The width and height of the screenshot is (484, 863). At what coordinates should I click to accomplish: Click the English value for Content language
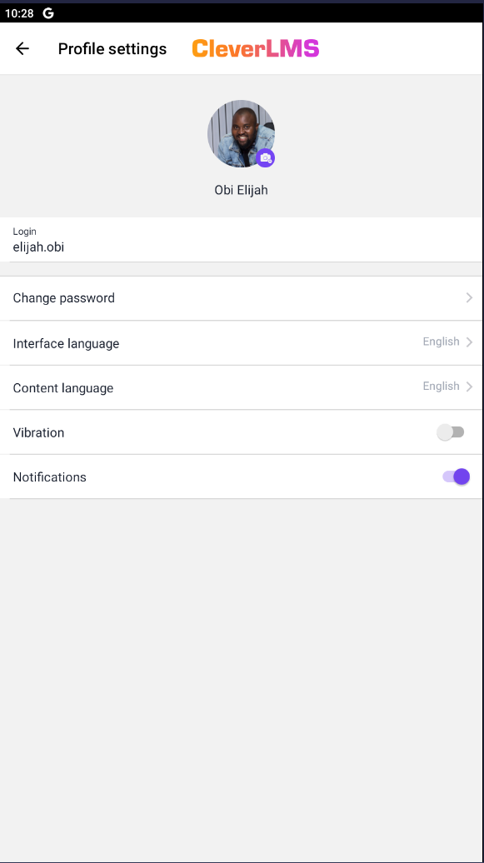441,387
